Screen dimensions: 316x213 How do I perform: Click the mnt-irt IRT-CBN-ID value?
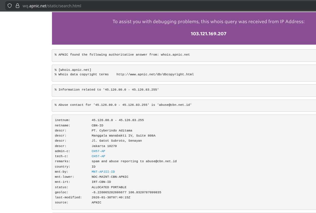tap(101, 182)
